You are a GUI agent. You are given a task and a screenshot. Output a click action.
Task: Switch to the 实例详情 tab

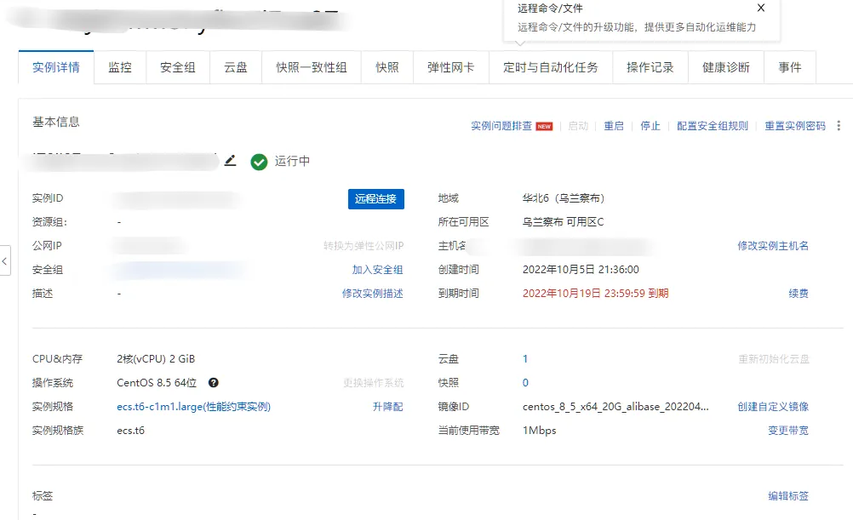point(56,67)
